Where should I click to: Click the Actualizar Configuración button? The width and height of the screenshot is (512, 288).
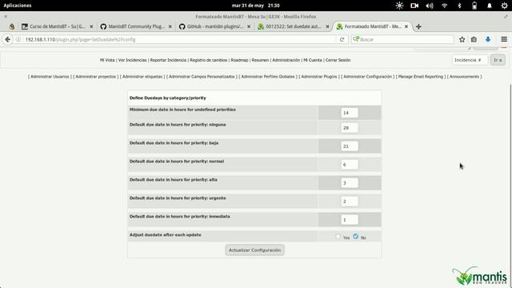point(254,250)
